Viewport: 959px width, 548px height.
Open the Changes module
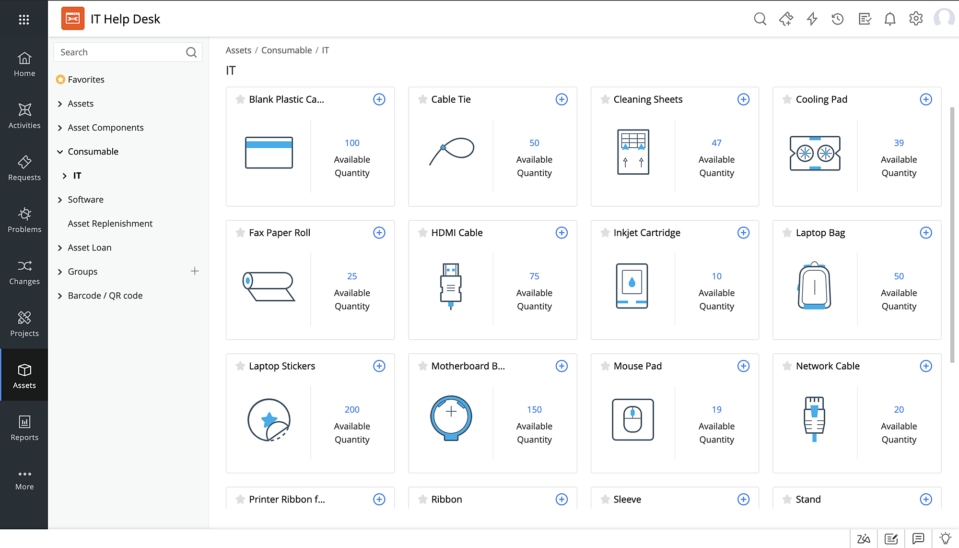(x=24, y=273)
